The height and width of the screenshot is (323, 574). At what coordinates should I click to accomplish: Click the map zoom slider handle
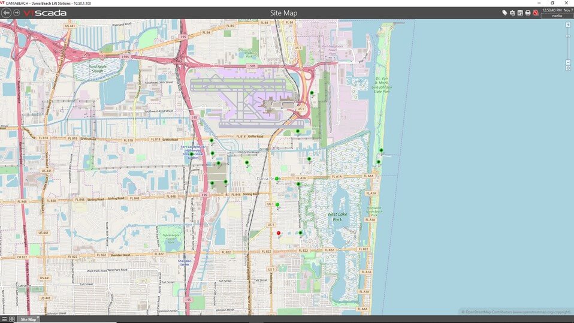[567, 37]
